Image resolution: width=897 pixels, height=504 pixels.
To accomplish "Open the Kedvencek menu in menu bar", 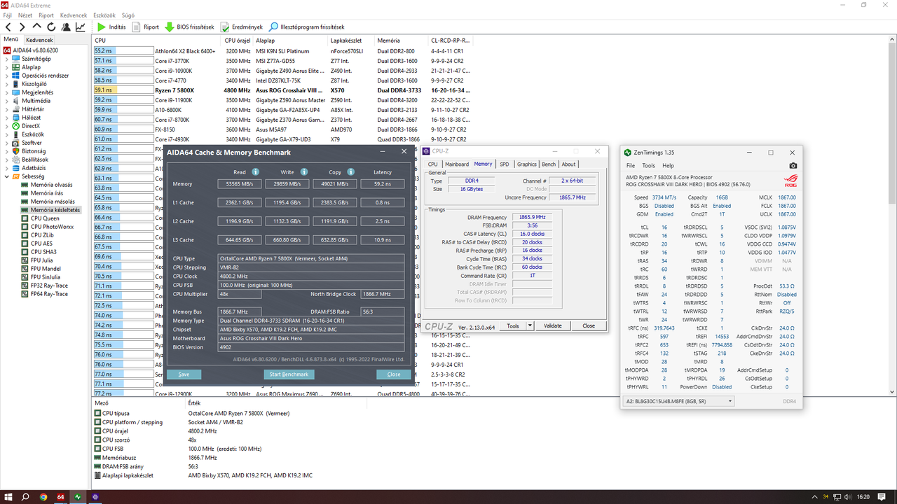I will pyautogui.click(x=74, y=15).
